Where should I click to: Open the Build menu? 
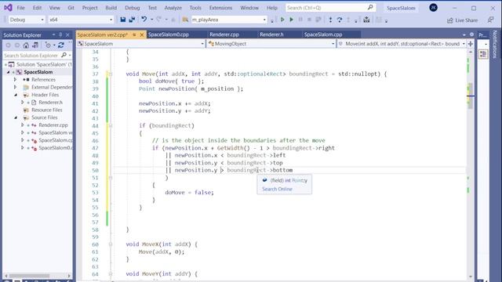pos(111,8)
